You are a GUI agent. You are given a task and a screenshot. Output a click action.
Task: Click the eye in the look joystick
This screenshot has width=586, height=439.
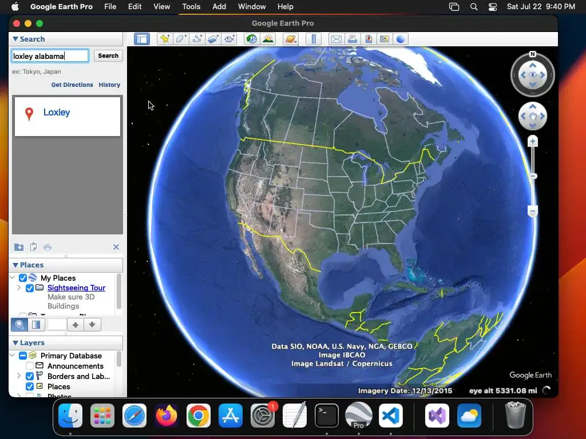coord(533,75)
